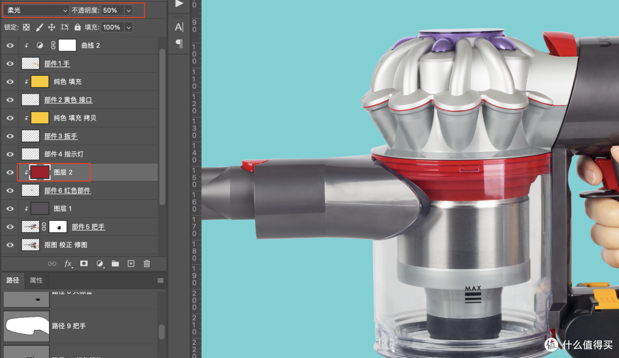Select layer name 部件2 黄色 接口
This screenshot has width=619, height=358.
click(68, 100)
